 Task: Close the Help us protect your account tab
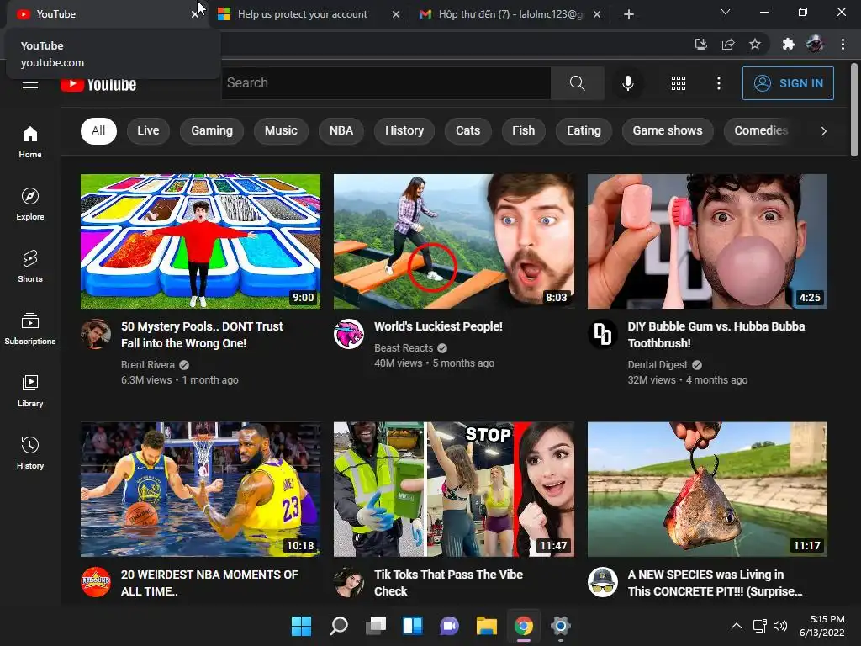click(x=396, y=14)
